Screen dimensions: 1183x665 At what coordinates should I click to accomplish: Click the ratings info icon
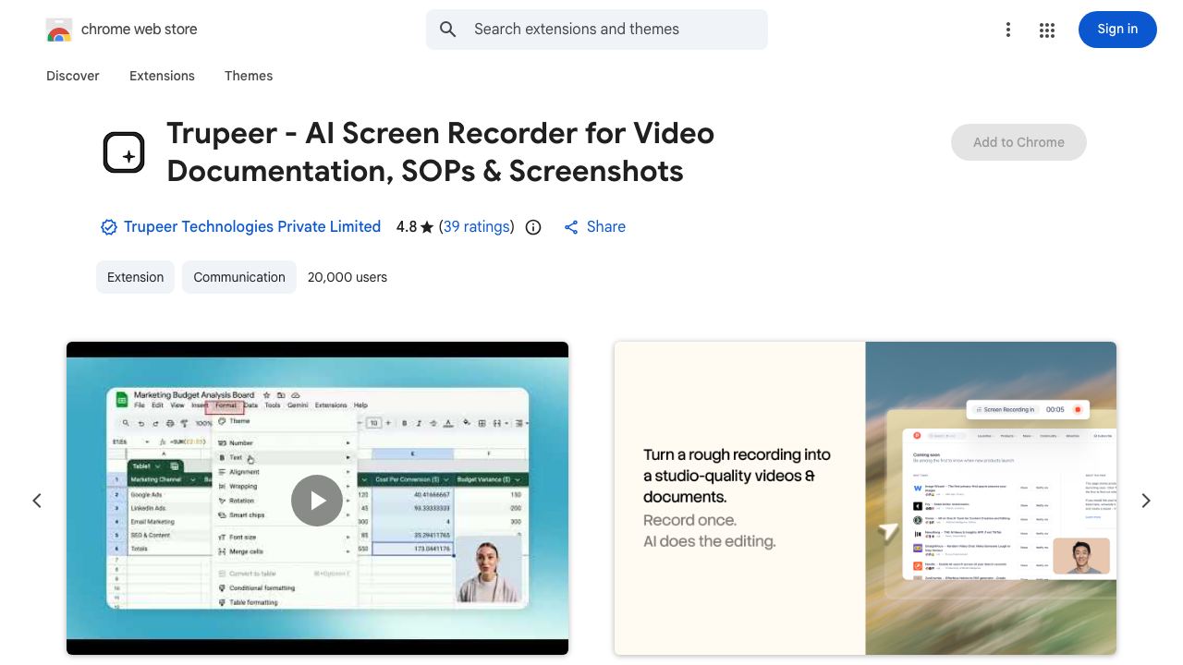click(533, 227)
